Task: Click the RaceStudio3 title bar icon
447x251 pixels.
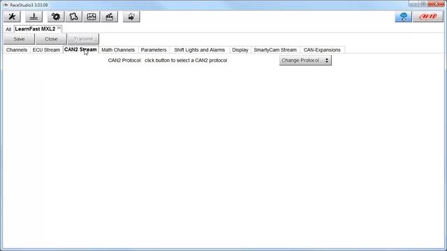Action: [6, 5]
